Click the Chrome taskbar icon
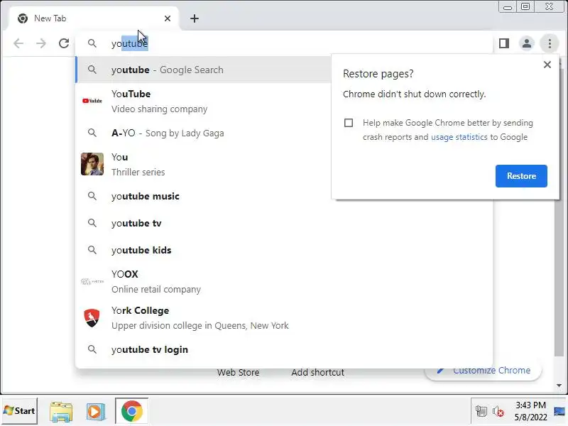 pos(132,411)
